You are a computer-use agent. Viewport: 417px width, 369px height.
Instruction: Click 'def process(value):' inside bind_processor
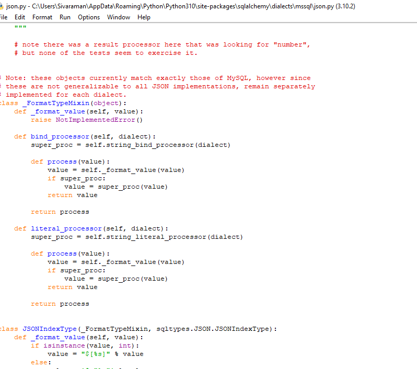point(70,162)
